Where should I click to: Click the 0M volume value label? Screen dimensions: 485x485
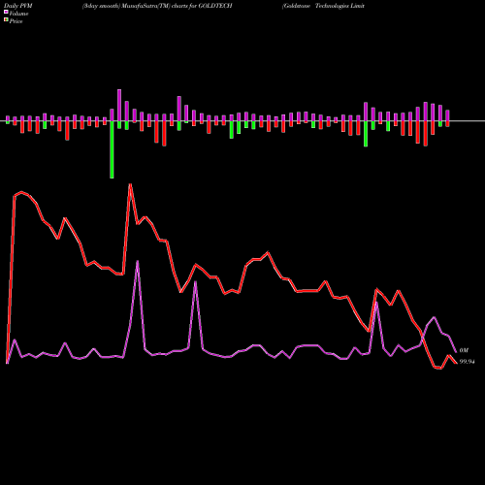pyautogui.click(x=464, y=350)
